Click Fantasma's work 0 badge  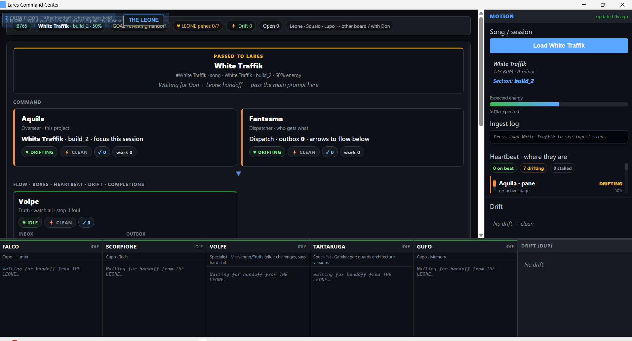click(x=352, y=152)
